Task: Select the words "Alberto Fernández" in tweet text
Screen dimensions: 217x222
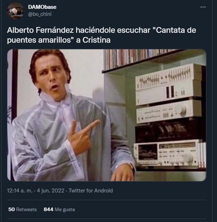Action: click(x=40, y=30)
